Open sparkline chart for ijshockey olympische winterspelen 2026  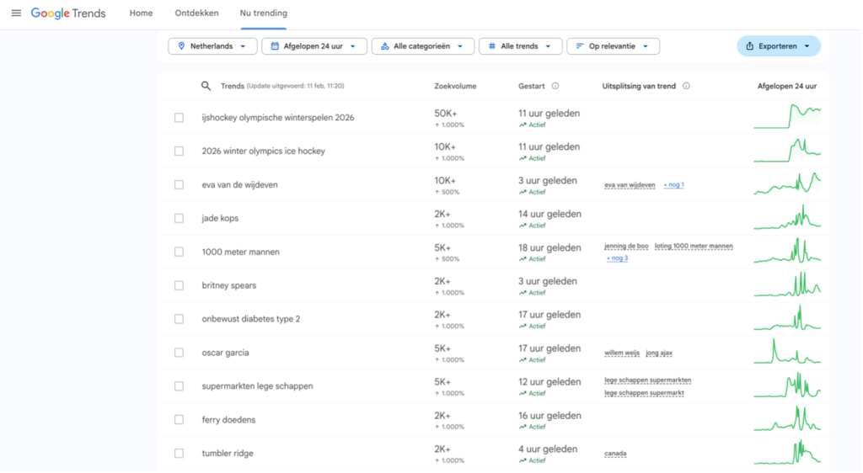pyautogui.click(x=787, y=117)
